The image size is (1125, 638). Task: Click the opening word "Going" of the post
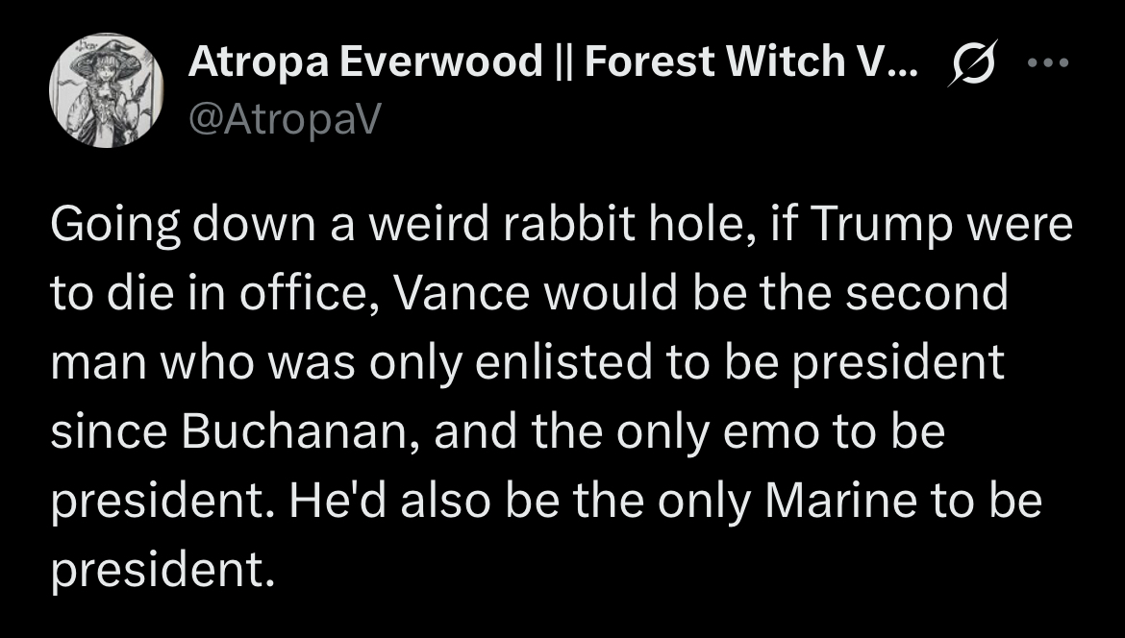coord(114,227)
